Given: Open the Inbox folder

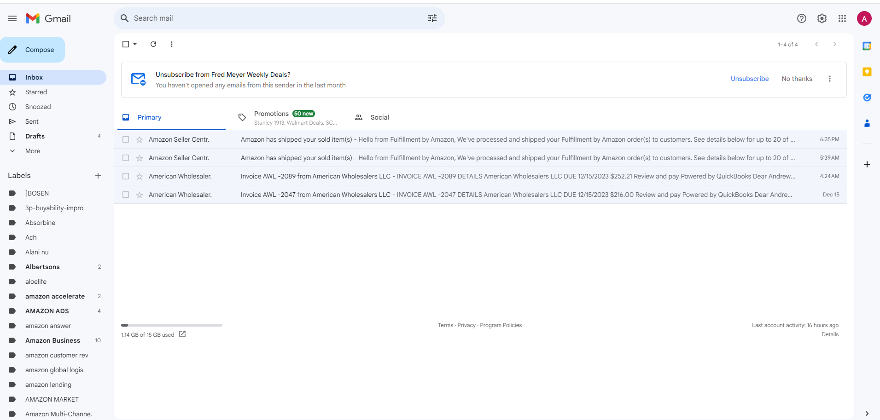Looking at the screenshot, I should (53, 77).
